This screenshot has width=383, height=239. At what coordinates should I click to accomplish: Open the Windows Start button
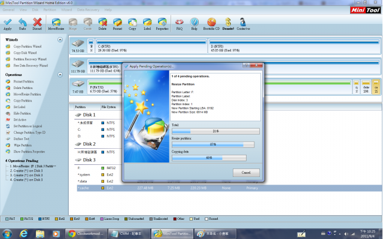point(7,234)
